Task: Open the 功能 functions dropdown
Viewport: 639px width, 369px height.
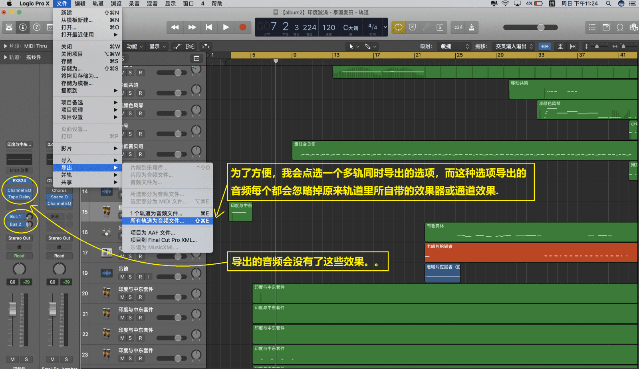Action: click(135, 46)
